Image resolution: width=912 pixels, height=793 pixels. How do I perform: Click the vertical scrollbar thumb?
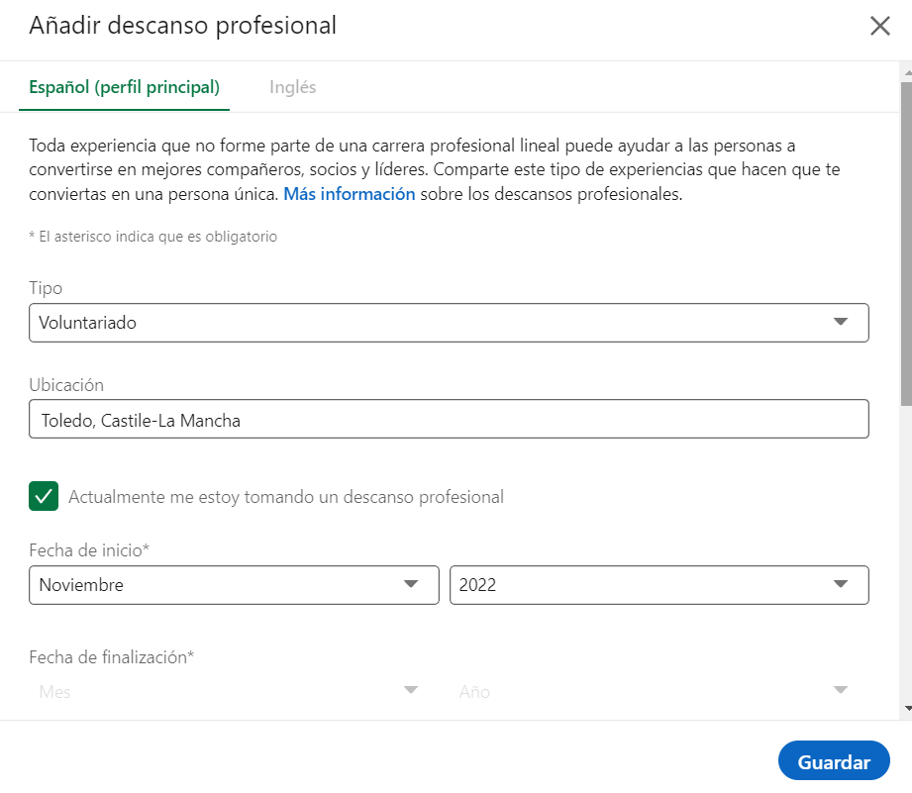(906, 244)
